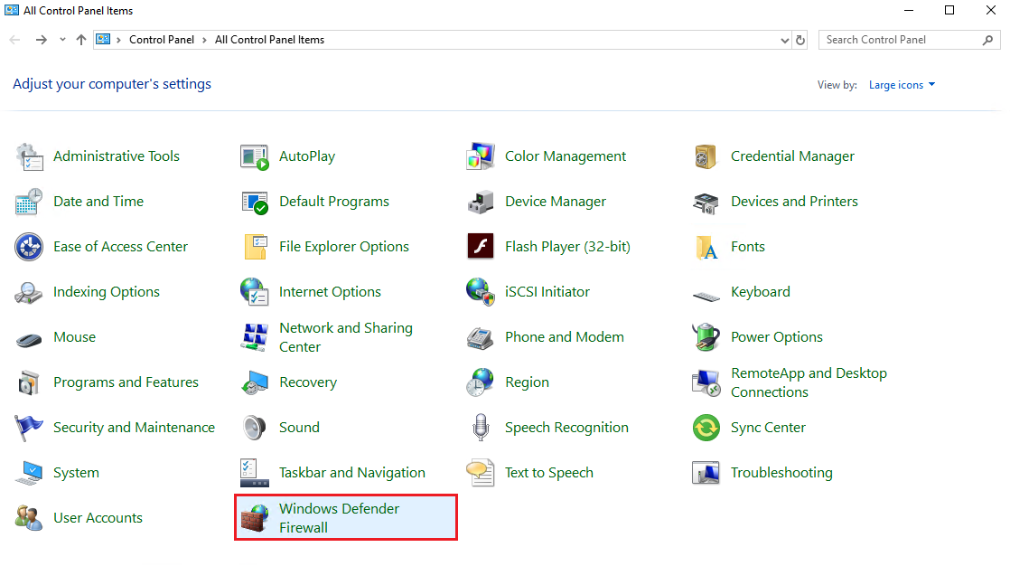Expand the root breadcrumb chevron
The image size is (1010, 566).
[119, 40]
